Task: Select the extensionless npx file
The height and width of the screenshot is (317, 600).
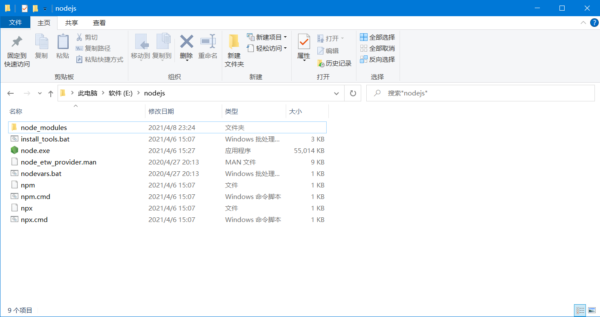Action: (x=167, y=208)
